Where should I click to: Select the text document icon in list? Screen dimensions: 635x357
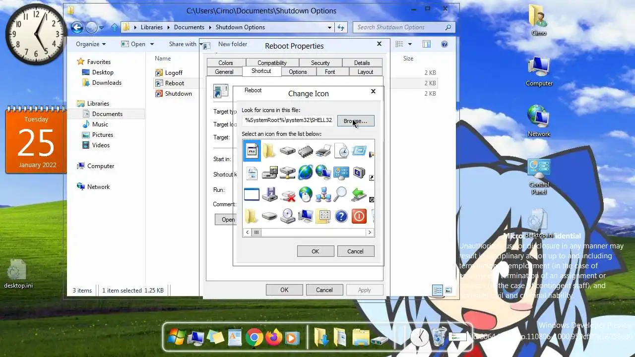point(252,173)
